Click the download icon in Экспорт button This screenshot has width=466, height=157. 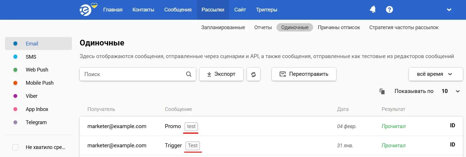point(209,74)
